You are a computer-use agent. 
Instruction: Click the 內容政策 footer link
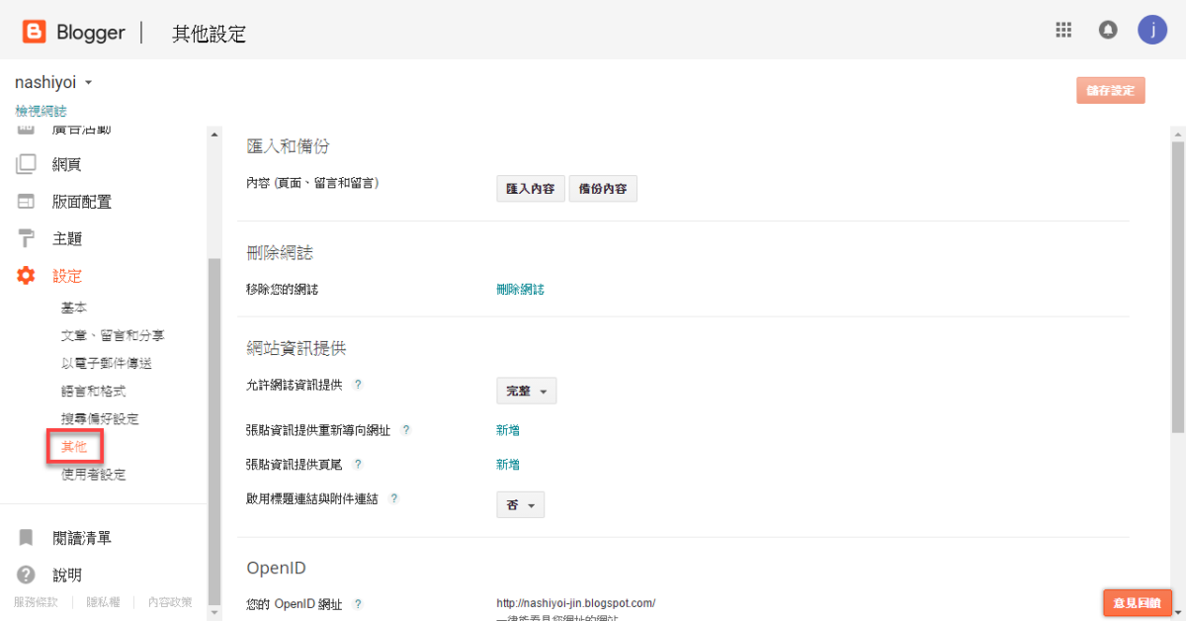tap(170, 601)
